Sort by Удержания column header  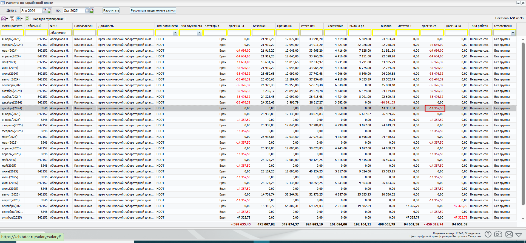(335, 26)
